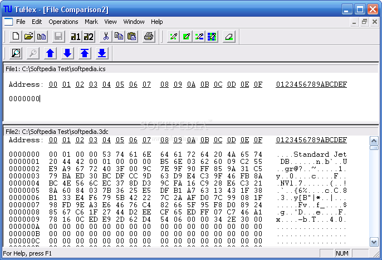Click the File1 path label softpedia.ics
This screenshot has height=260, width=382.
pos(55,69)
